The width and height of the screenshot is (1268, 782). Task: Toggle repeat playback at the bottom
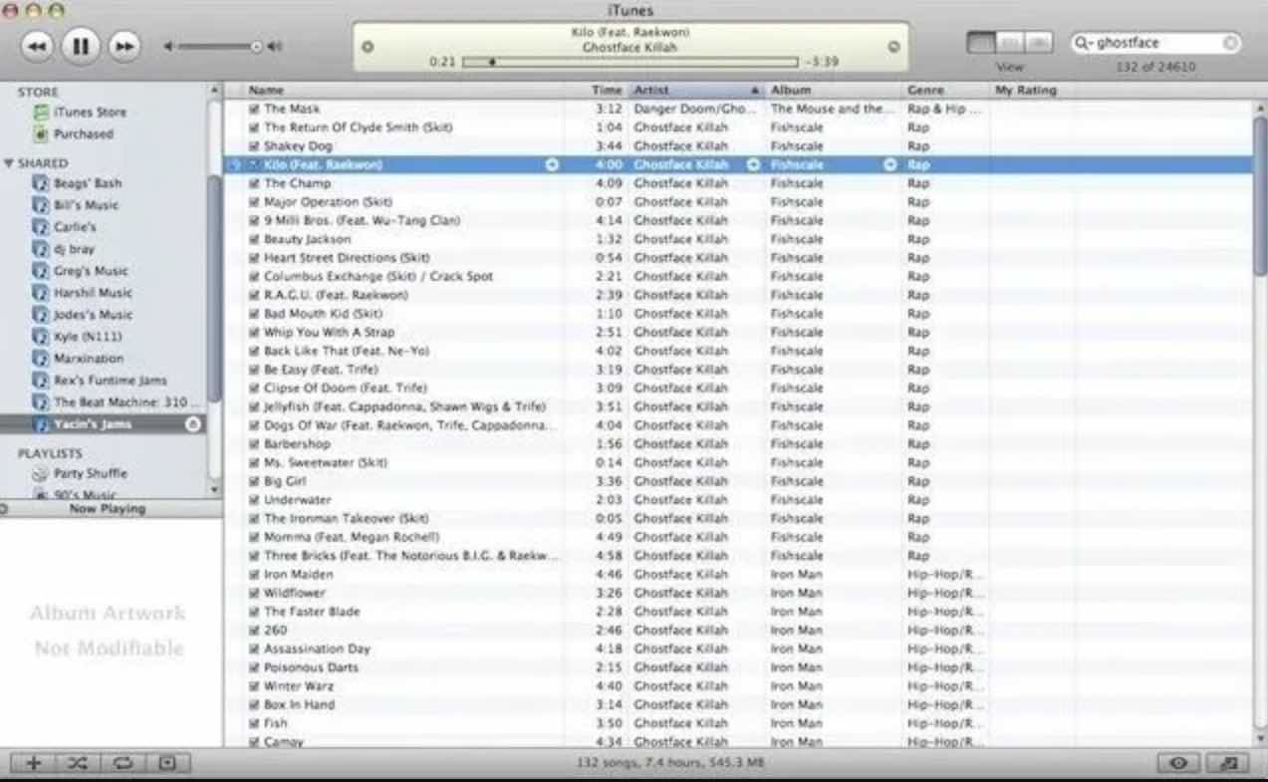click(123, 763)
